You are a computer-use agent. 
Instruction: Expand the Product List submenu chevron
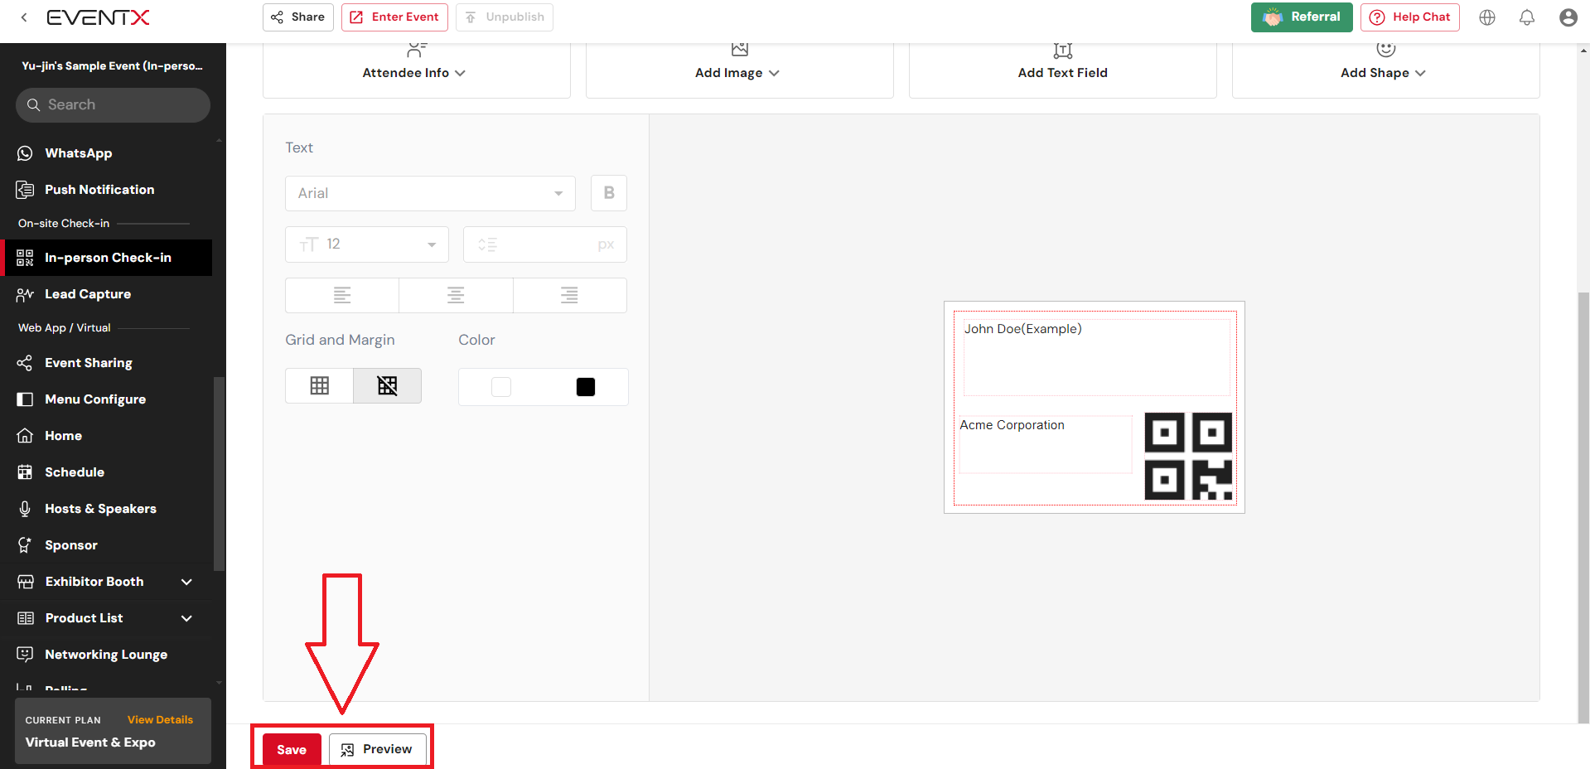tap(186, 618)
